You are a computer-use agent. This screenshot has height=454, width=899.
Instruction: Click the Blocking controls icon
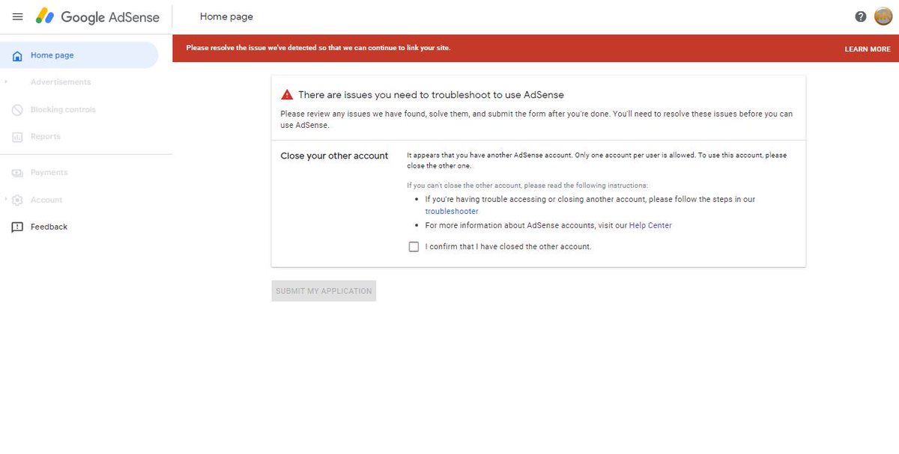pyautogui.click(x=17, y=110)
